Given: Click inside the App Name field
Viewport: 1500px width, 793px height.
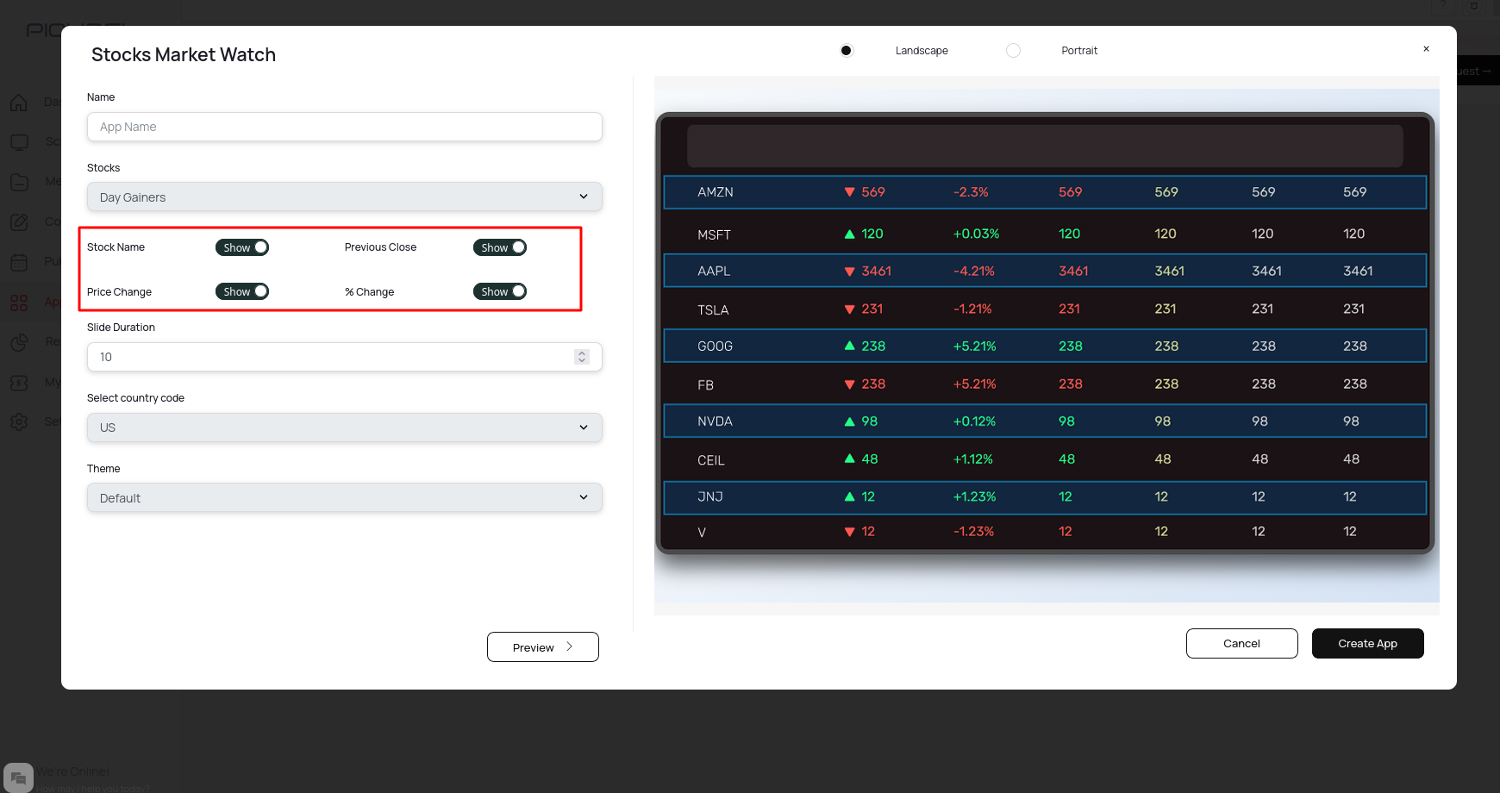Looking at the screenshot, I should [x=343, y=127].
